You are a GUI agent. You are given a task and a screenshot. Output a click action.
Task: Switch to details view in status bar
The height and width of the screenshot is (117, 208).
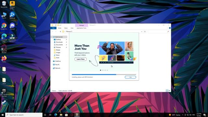tap(167, 91)
